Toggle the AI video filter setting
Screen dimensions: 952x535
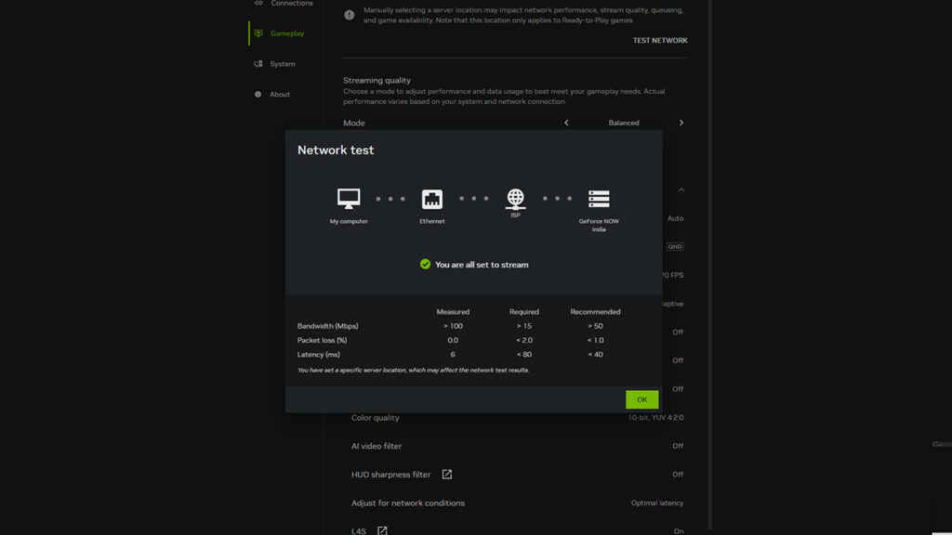tap(678, 445)
